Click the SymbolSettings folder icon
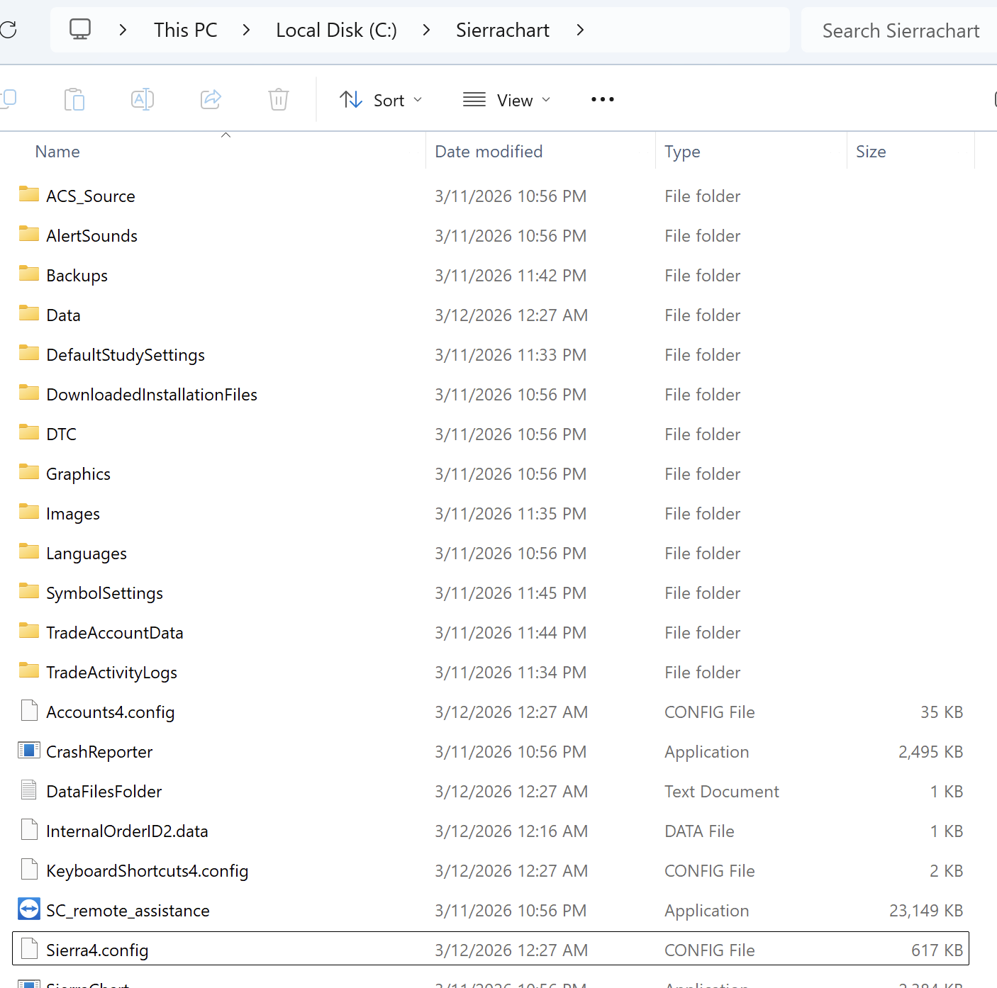Viewport: 997px width, 988px height. click(x=29, y=591)
